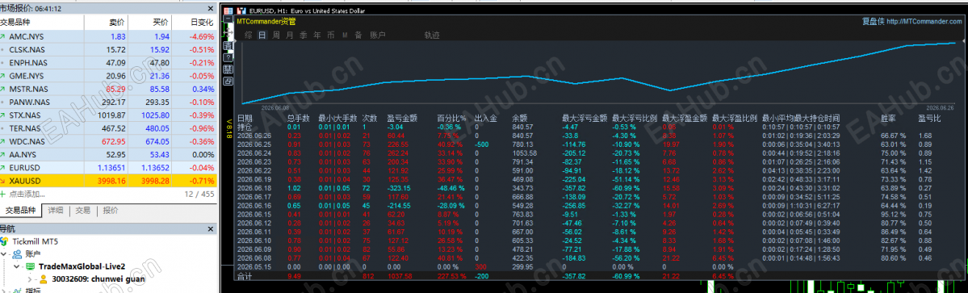Click the green plus icon to add symbol

pyautogui.click(x=3, y=195)
